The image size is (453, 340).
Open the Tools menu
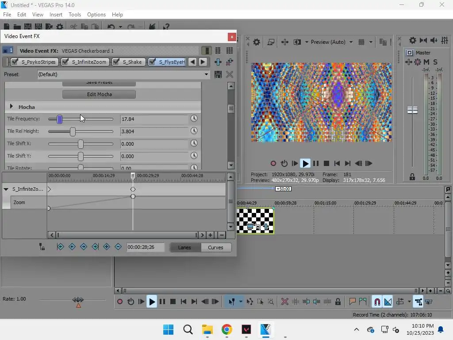74,15
